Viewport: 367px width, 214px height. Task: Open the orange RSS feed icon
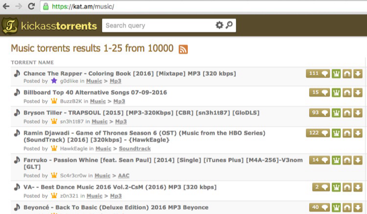pyautogui.click(x=183, y=49)
